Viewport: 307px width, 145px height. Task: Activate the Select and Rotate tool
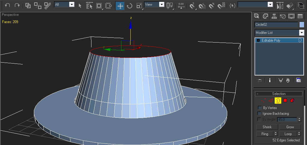[x=130, y=5]
